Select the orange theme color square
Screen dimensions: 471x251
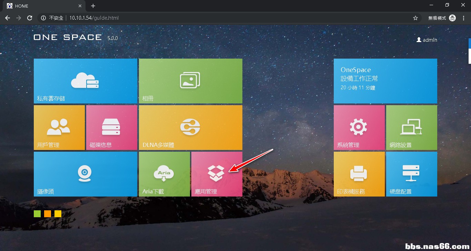(x=48, y=214)
